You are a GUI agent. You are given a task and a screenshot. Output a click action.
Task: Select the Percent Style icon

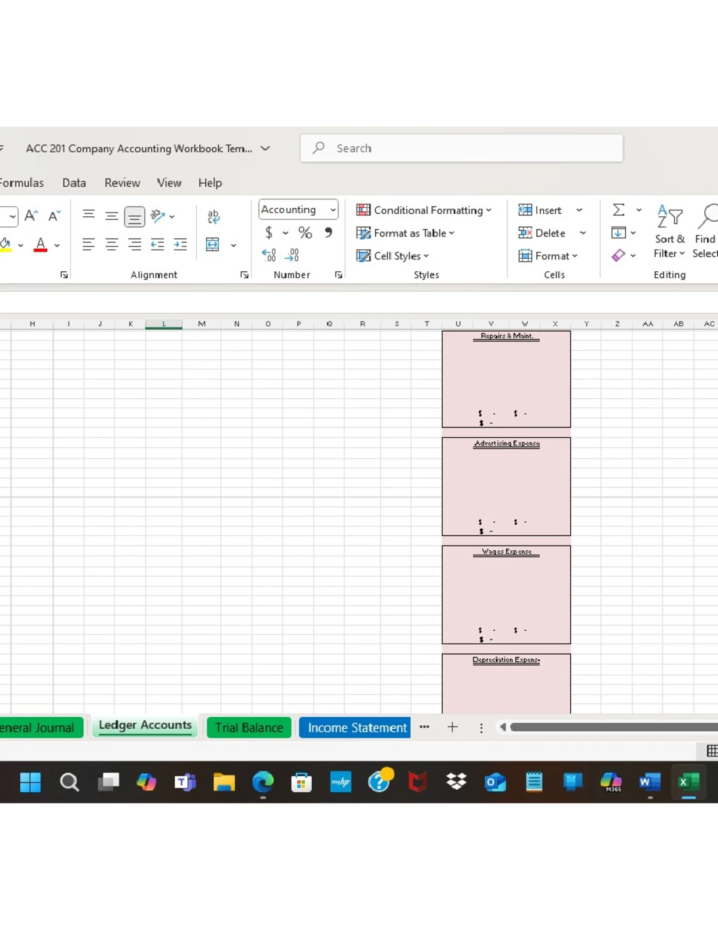click(x=305, y=233)
